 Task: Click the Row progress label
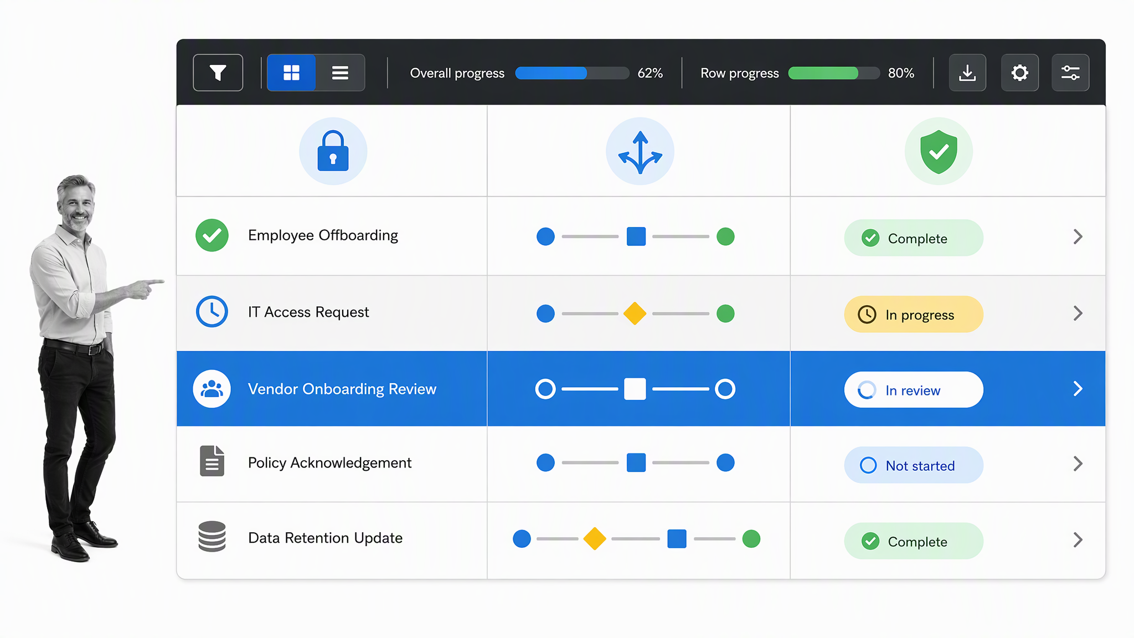[739, 74]
